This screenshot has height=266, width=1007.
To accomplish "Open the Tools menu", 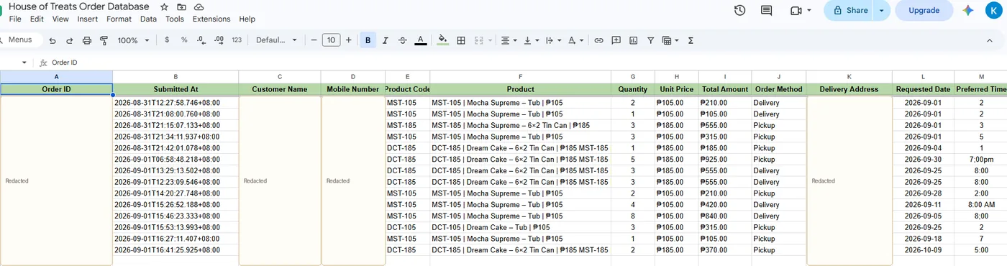I will pos(175,19).
